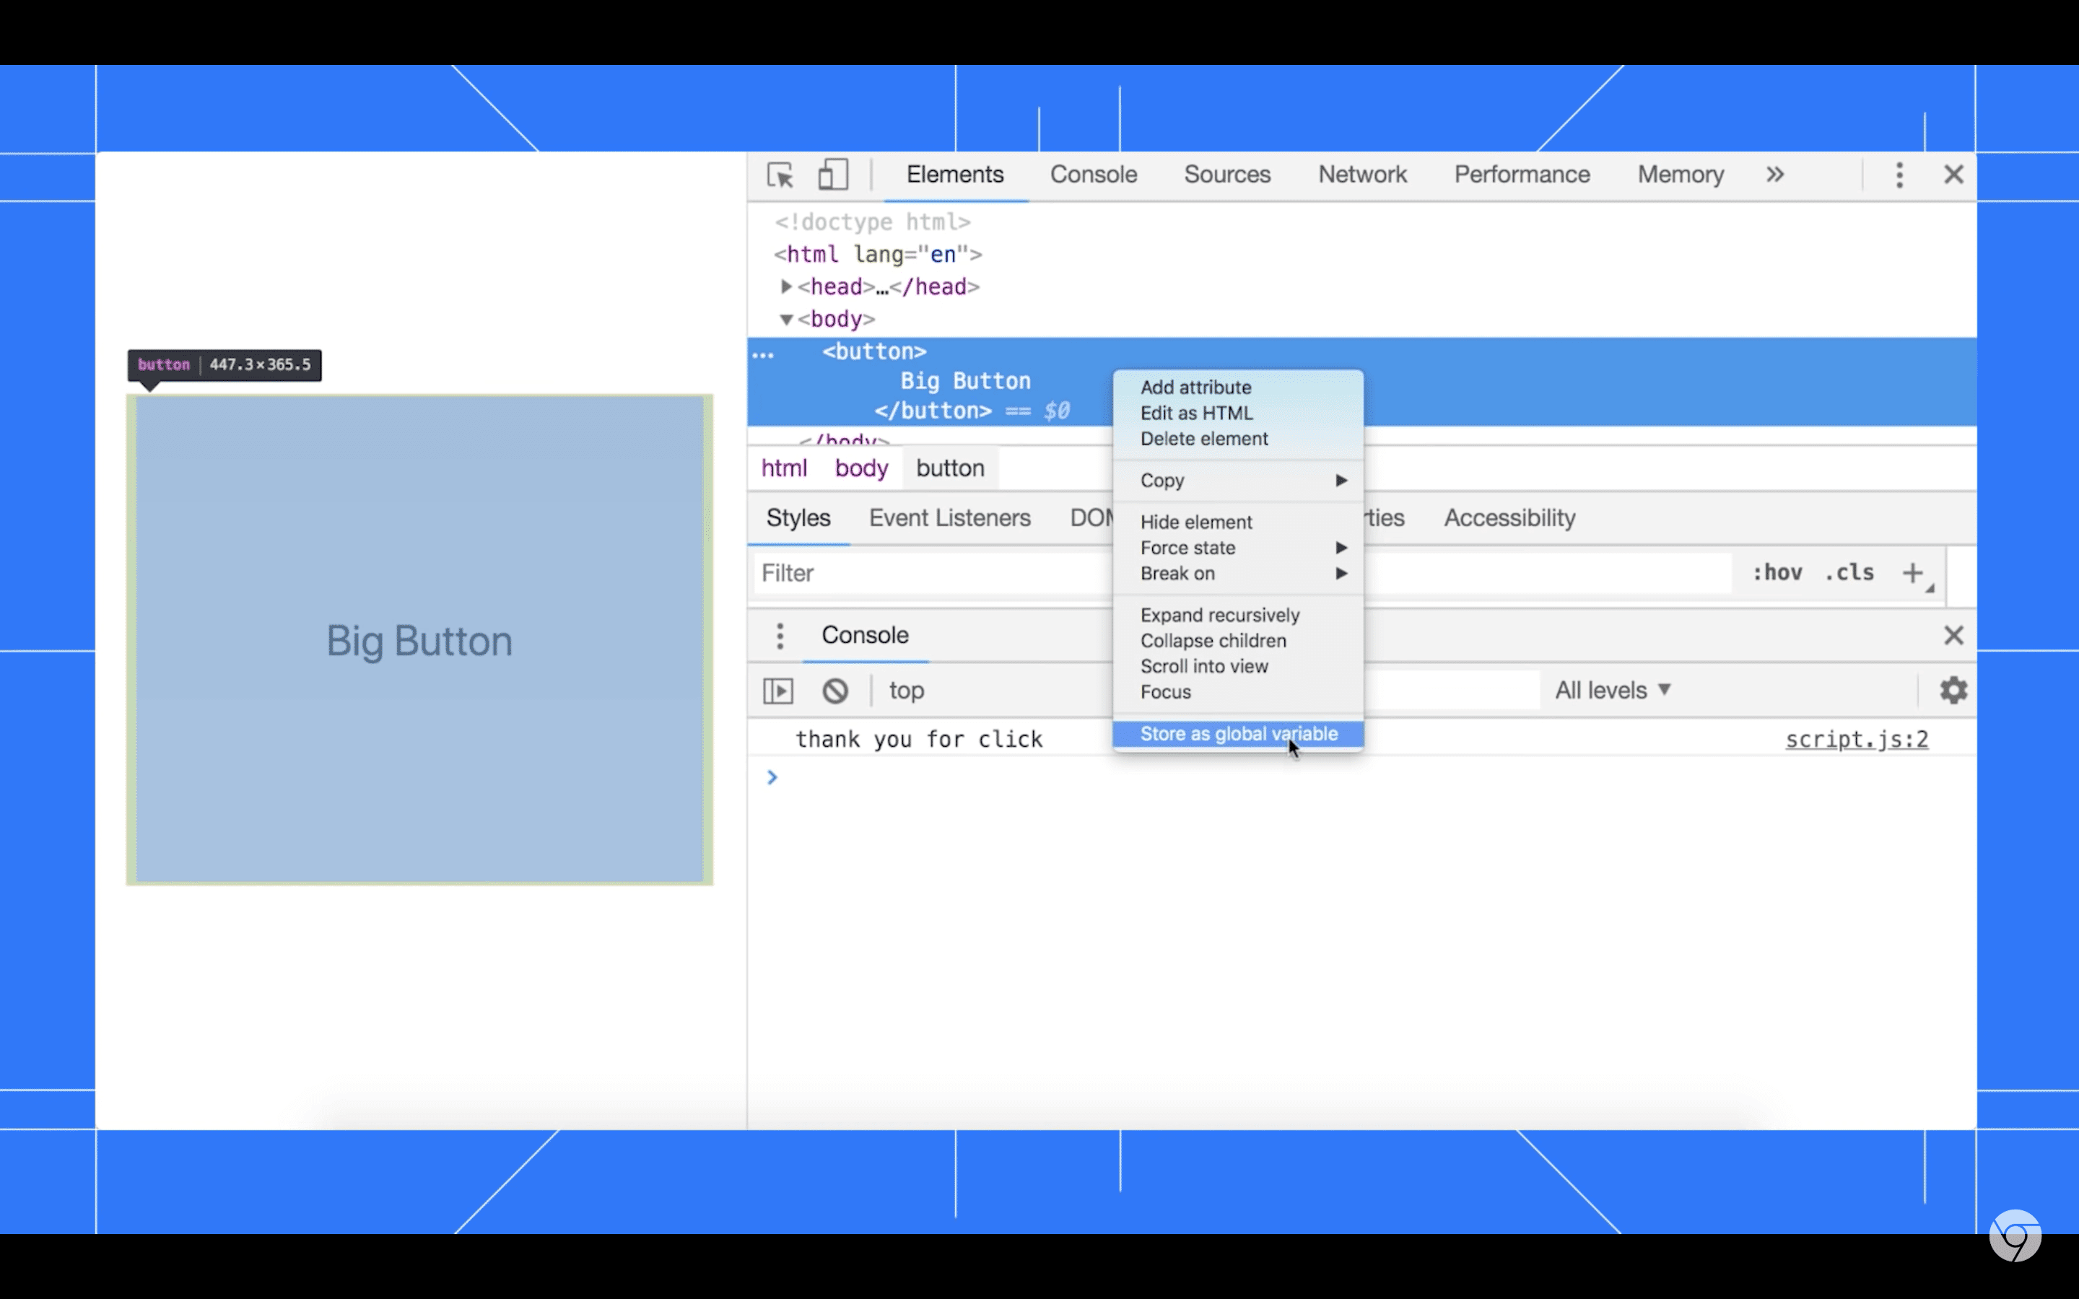This screenshot has width=2079, height=1299.
Task: Select Store as global variable option
Action: coord(1238,733)
